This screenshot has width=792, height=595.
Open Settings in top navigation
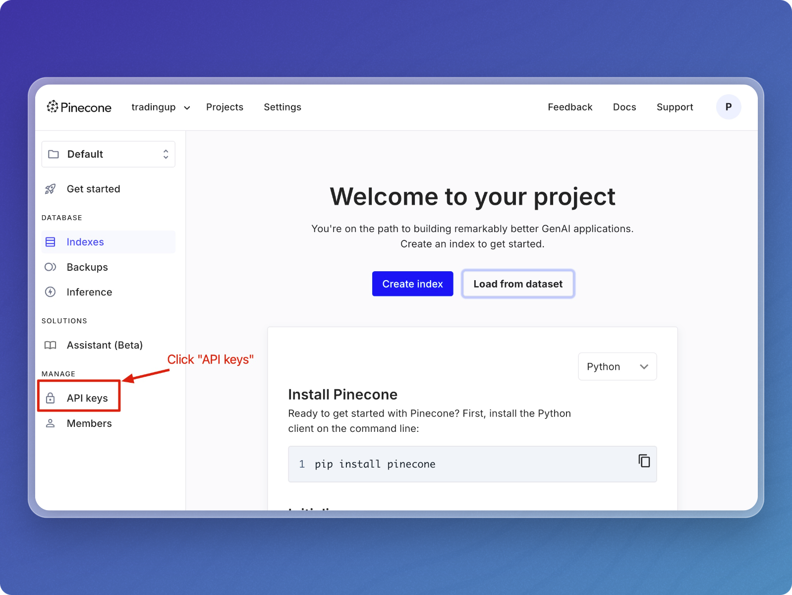(283, 107)
